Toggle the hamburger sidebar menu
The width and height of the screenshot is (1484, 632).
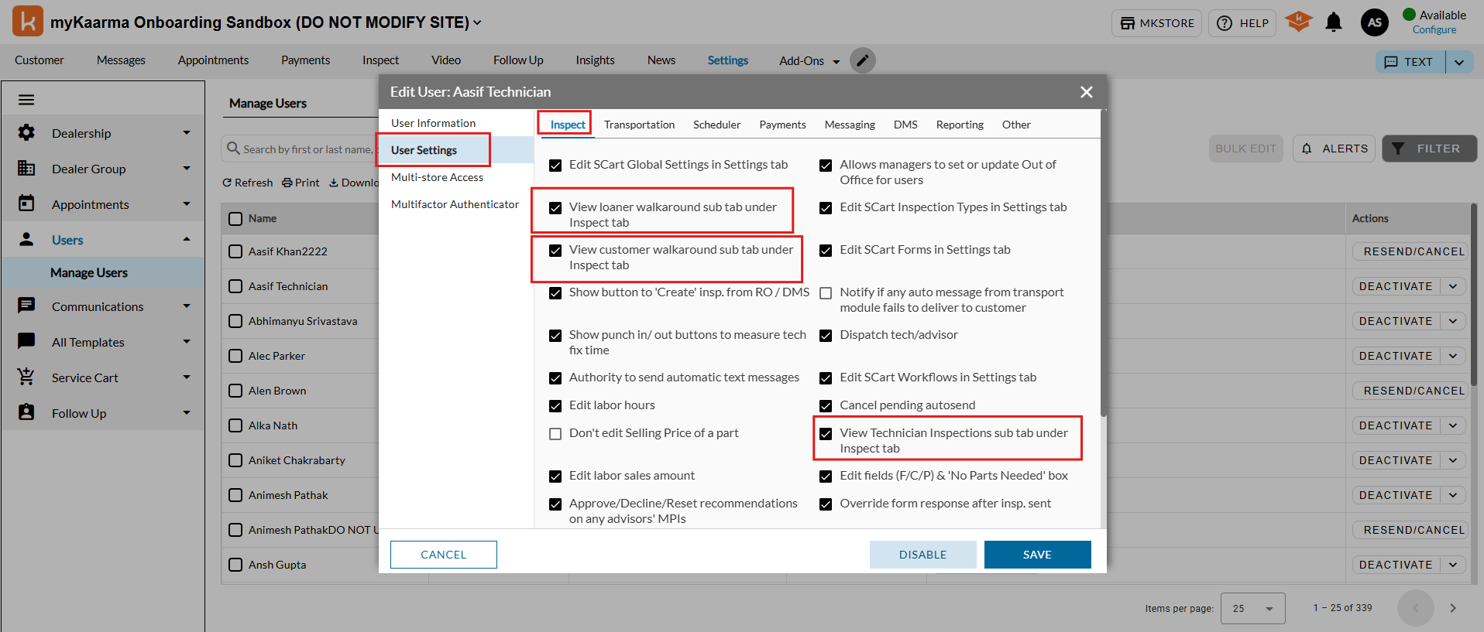[x=26, y=100]
